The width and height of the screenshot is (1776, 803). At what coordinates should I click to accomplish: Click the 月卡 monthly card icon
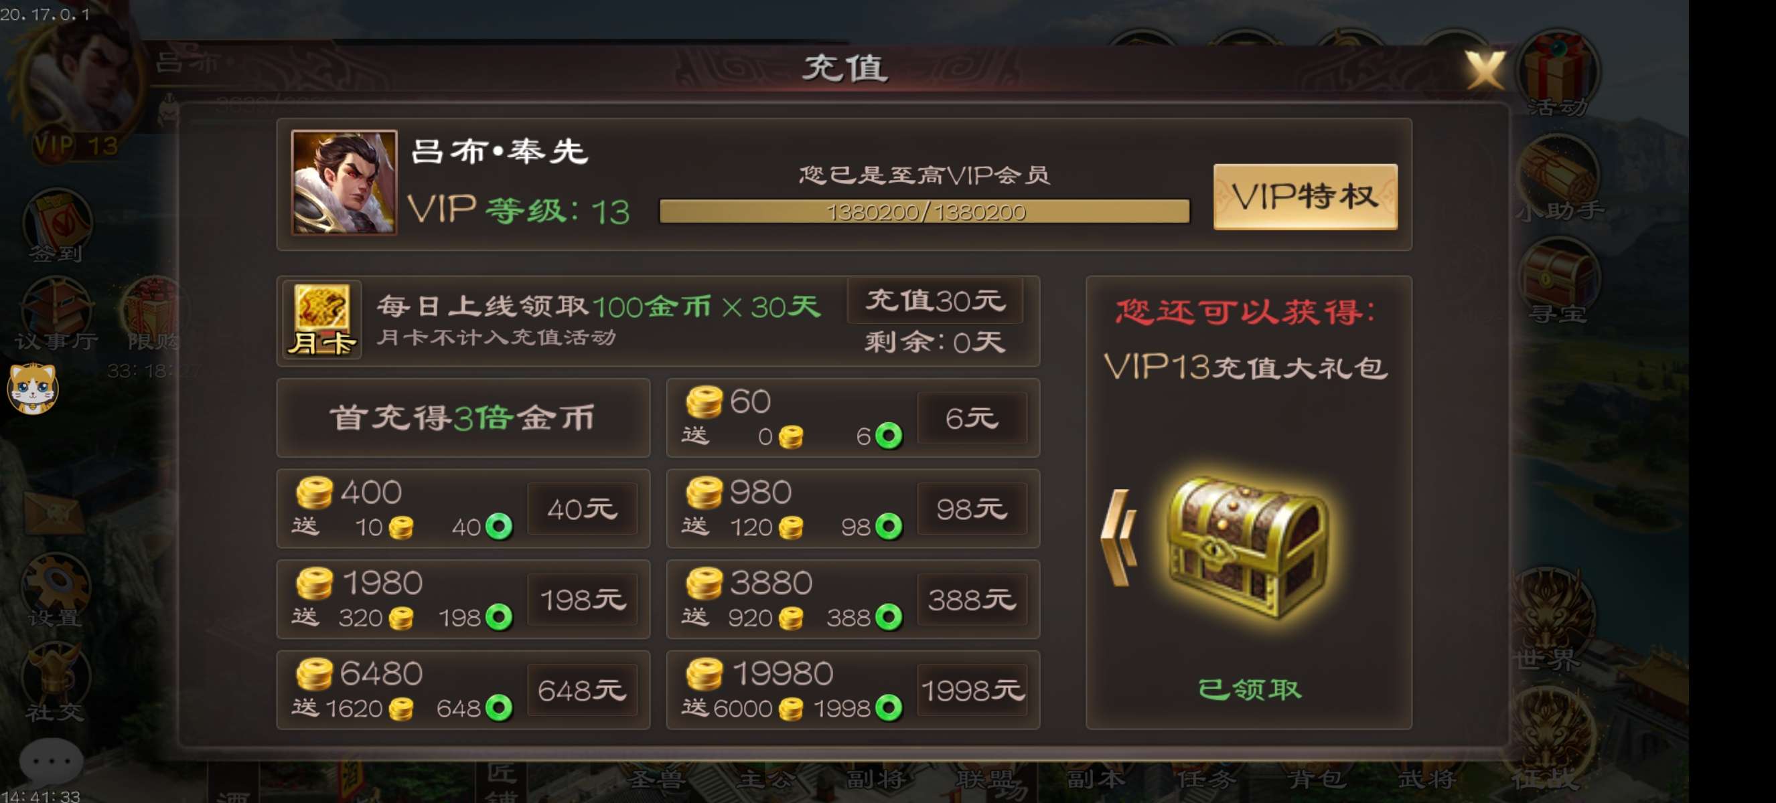pos(321,319)
